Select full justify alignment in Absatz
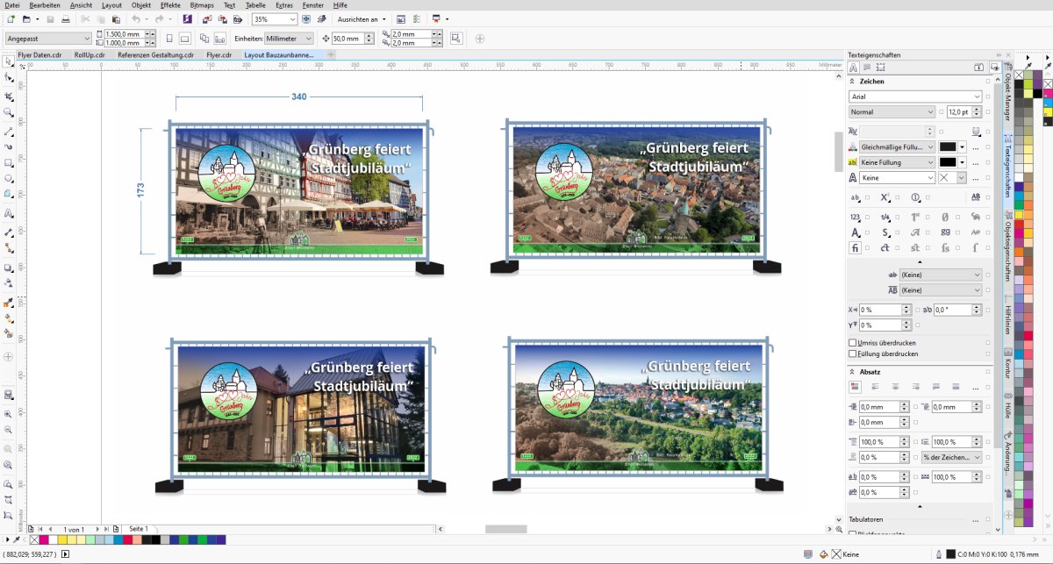Screen dimensions: 1053x564 pos(936,386)
